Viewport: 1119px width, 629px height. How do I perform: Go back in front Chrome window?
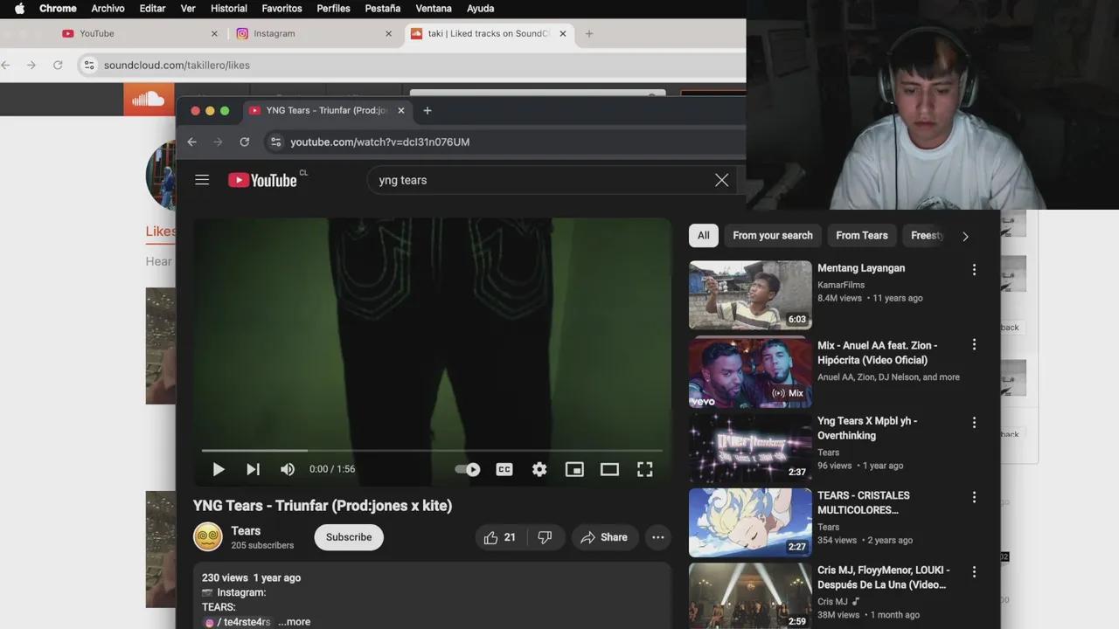[x=192, y=142]
